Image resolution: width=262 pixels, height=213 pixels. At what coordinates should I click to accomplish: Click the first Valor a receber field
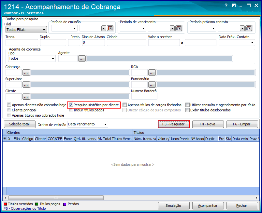click(164, 42)
